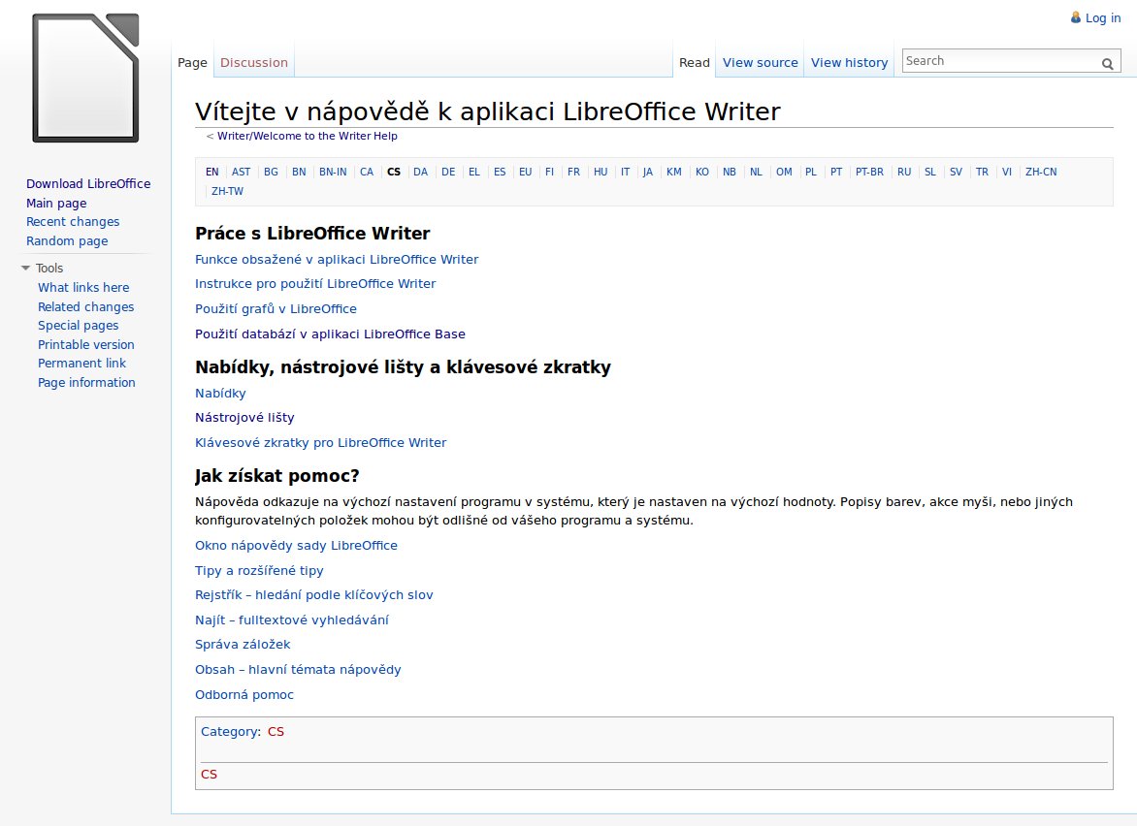Image resolution: width=1137 pixels, height=826 pixels.
Task: Go to Main page
Action: point(56,203)
